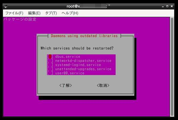The image size is (178, 120).
Task: Click the terminal vertical scrollbar
Action: 172,67
